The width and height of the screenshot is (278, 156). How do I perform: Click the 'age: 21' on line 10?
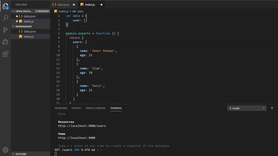[x=86, y=55]
